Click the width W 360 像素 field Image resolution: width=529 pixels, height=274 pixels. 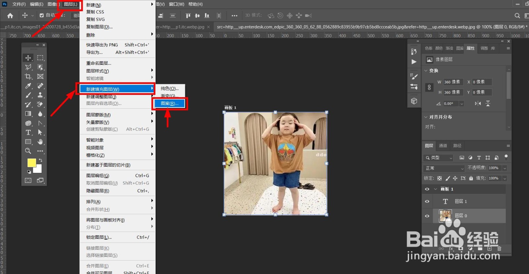pyautogui.click(x=454, y=82)
